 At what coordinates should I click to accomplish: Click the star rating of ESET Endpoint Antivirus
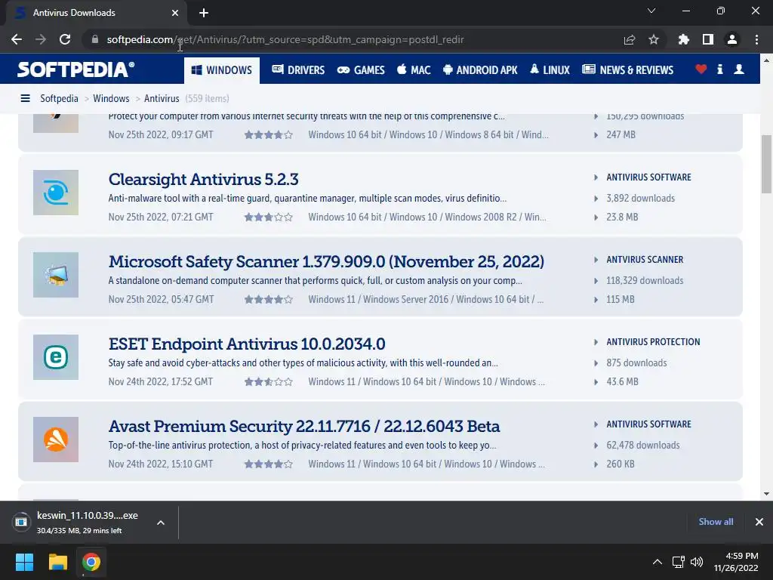click(269, 381)
